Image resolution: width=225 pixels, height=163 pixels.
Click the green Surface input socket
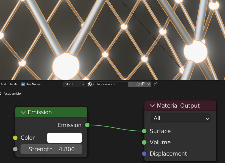pyautogui.click(x=144, y=131)
